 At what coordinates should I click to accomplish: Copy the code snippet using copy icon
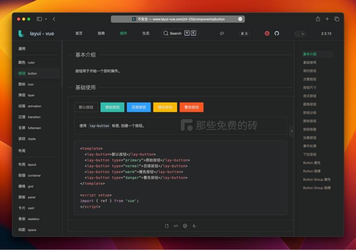tap(166, 226)
